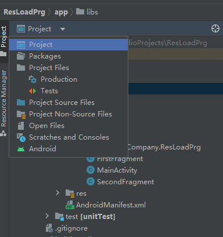The height and width of the screenshot is (237, 223).
Task: Click ResLoadPrg breadcrumb
Action: (24, 12)
